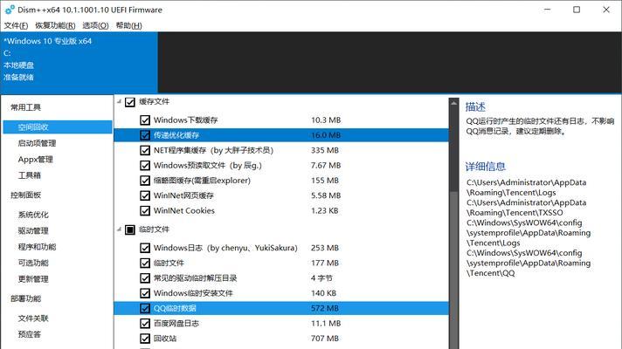Uncheck Windows临时安装文件 checkbox
The height and width of the screenshot is (349, 622).
[x=145, y=293]
